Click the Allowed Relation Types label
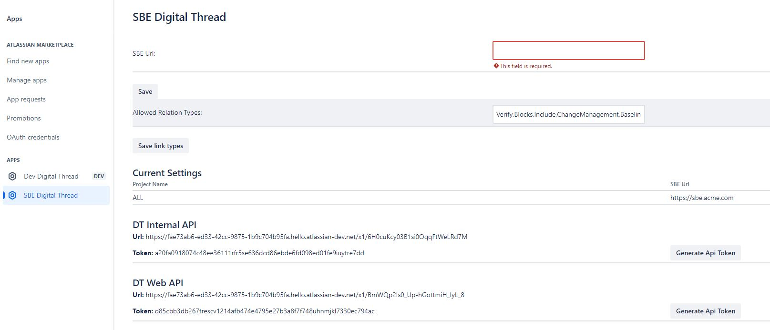 (x=167, y=112)
